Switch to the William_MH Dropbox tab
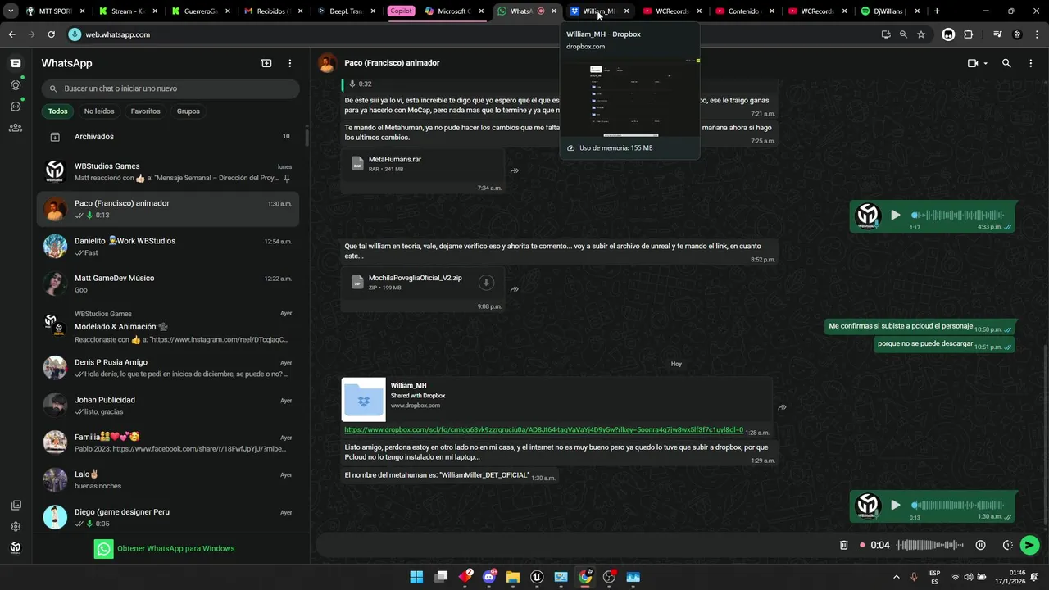The height and width of the screenshot is (590, 1049). pyautogui.click(x=599, y=11)
